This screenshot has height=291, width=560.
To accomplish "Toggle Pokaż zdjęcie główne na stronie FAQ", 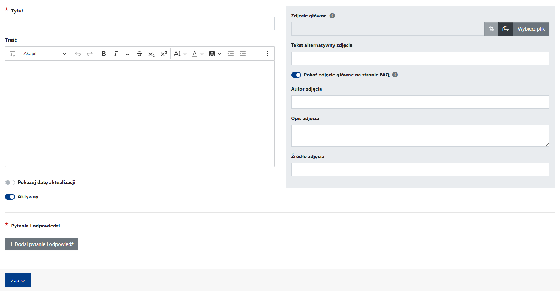I will pyautogui.click(x=296, y=75).
